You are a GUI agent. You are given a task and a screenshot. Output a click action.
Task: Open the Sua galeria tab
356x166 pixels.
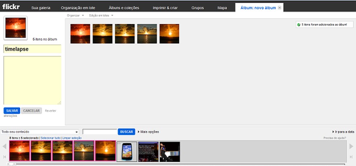(41, 8)
